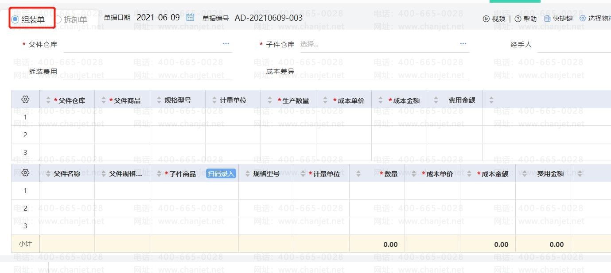Image resolution: width=611 pixels, height=273 pixels.
Task: Sort parent table by 父件仓库 column
Action: click(48, 100)
